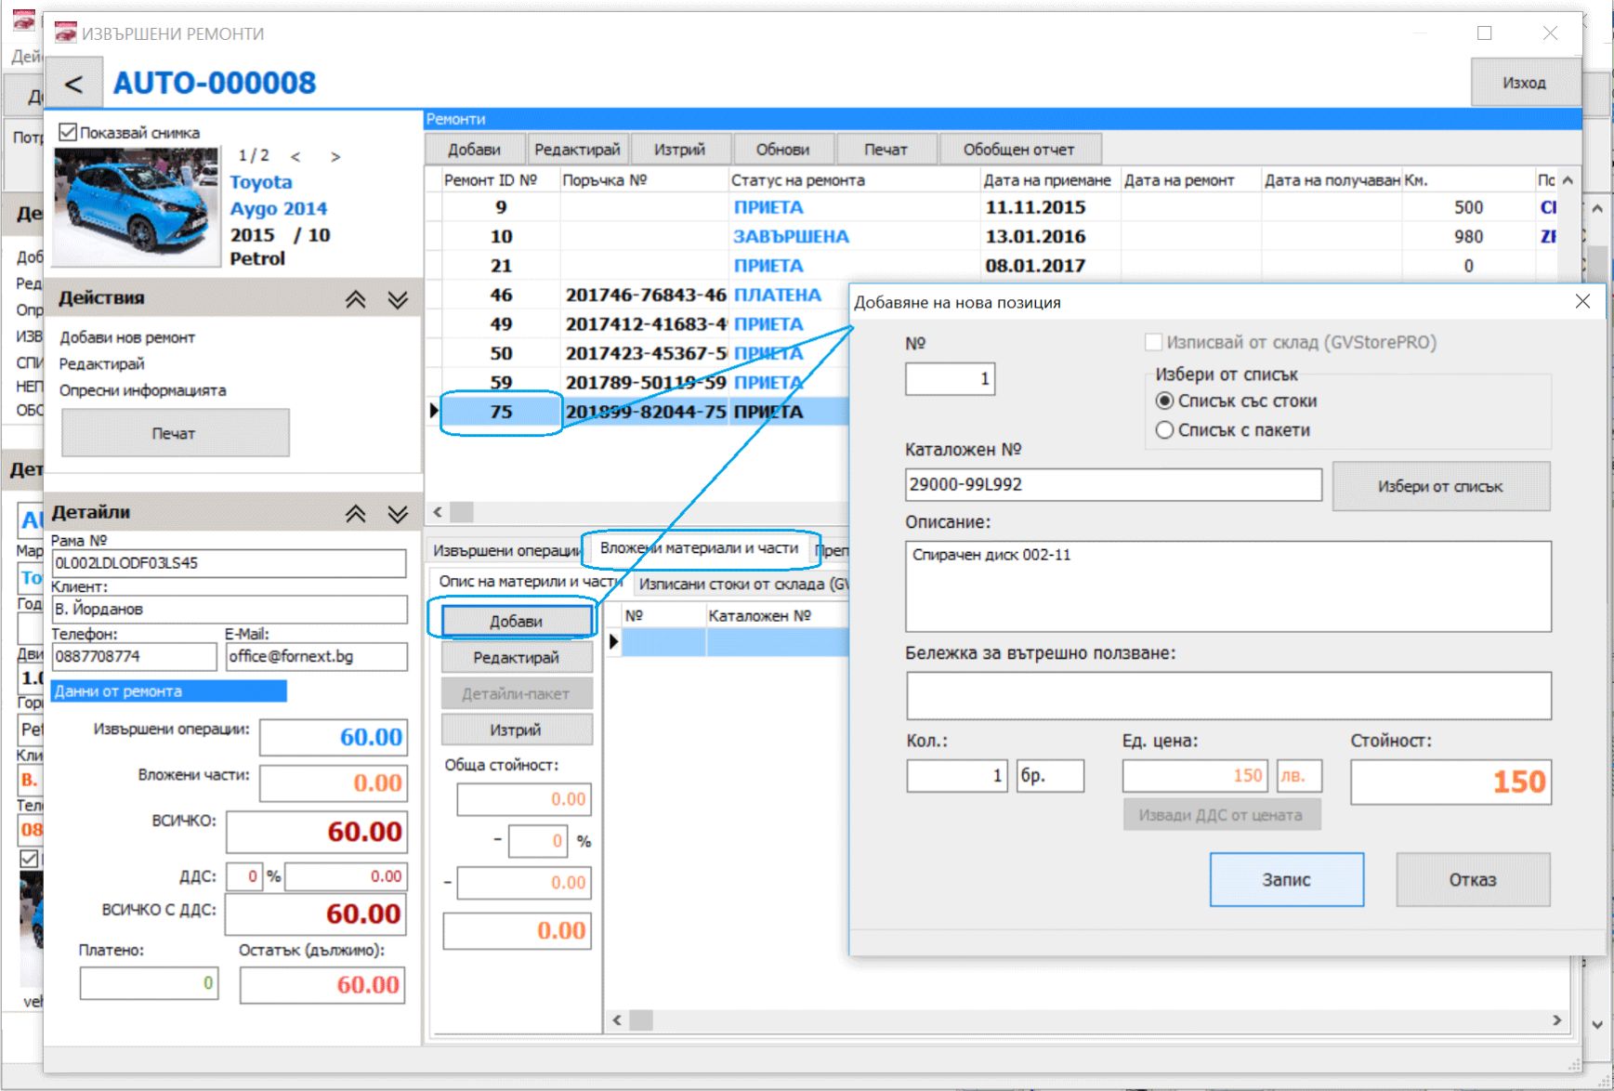Click the № position number field
1614x1091 pixels.
point(951,379)
